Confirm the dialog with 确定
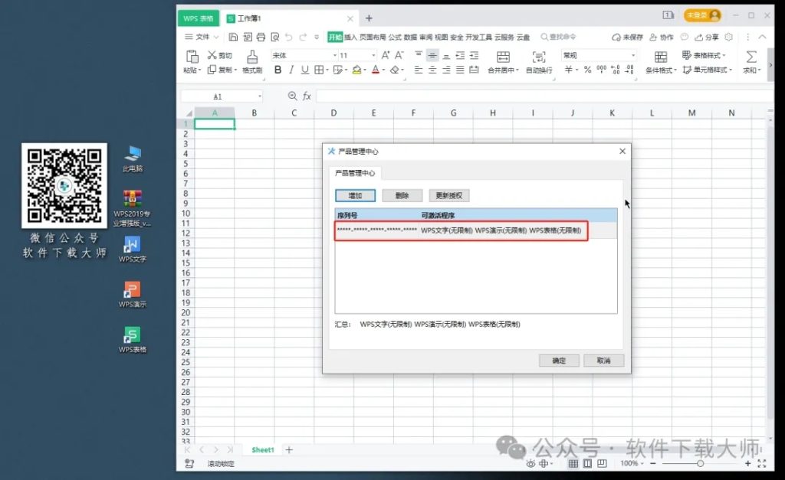This screenshot has height=480, width=785. coord(559,360)
